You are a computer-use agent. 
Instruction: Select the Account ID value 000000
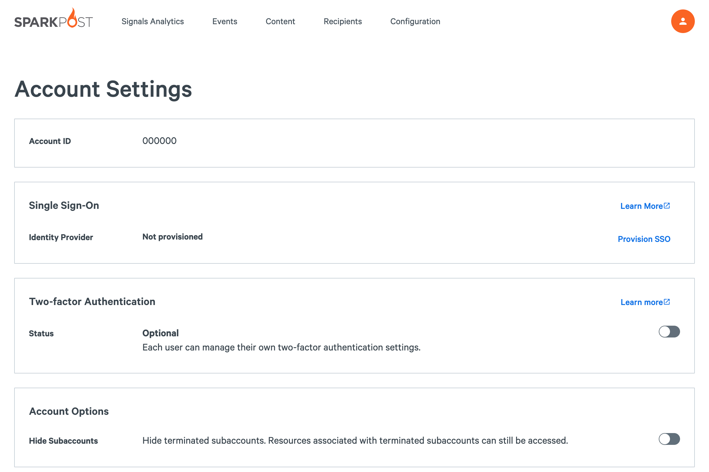tap(160, 141)
